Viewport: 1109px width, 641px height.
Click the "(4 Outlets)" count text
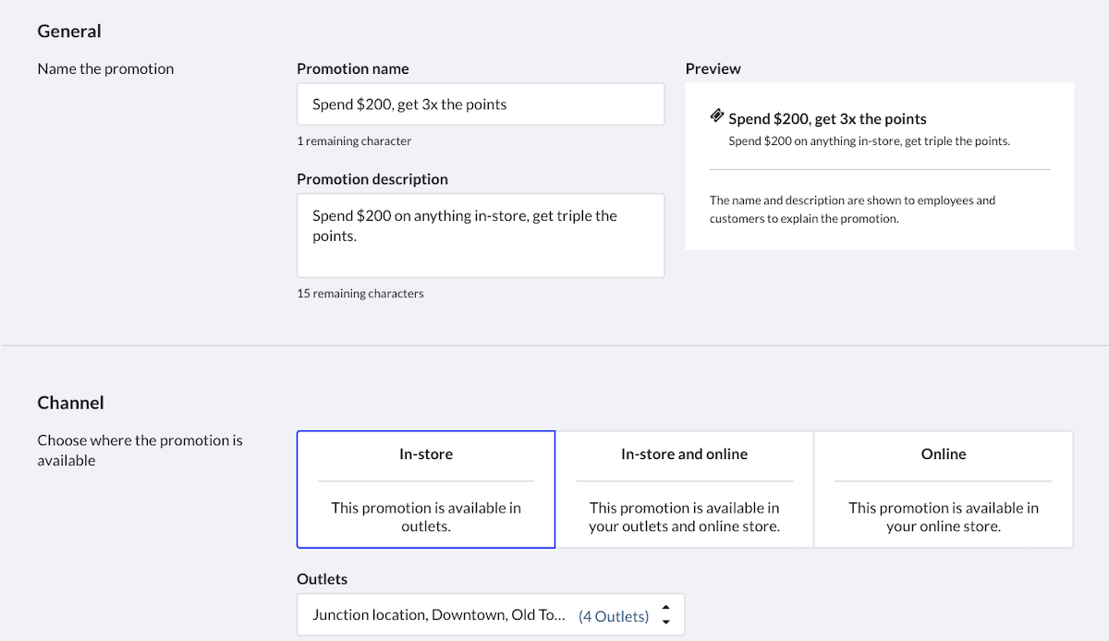614,616
